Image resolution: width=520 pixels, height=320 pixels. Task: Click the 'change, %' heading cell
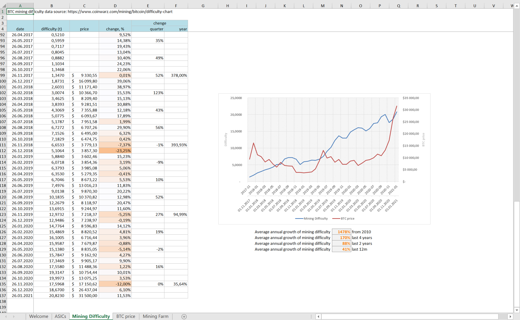pos(115,29)
